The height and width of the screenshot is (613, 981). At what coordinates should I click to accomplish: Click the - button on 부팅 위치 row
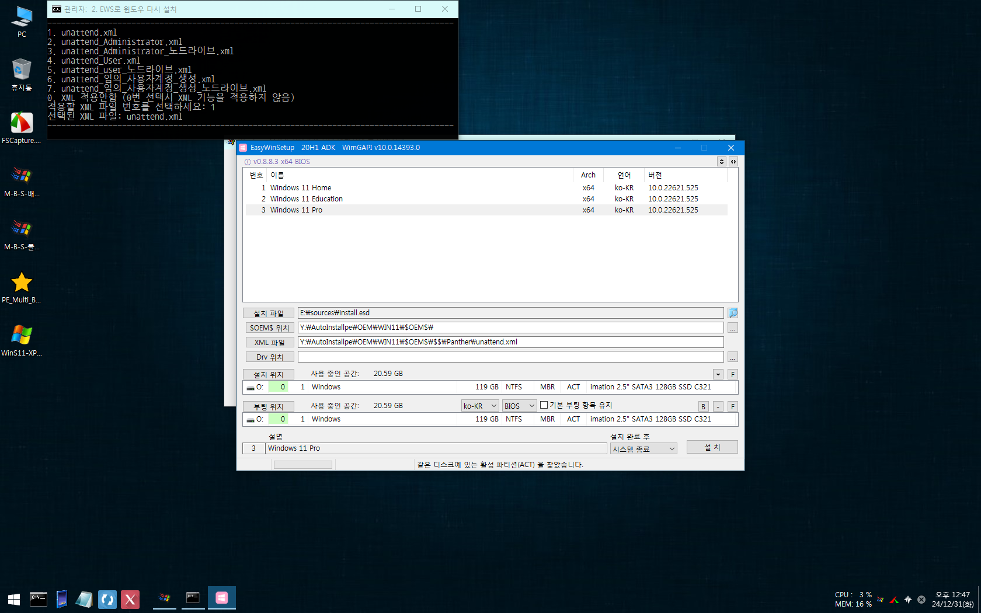point(718,406)
